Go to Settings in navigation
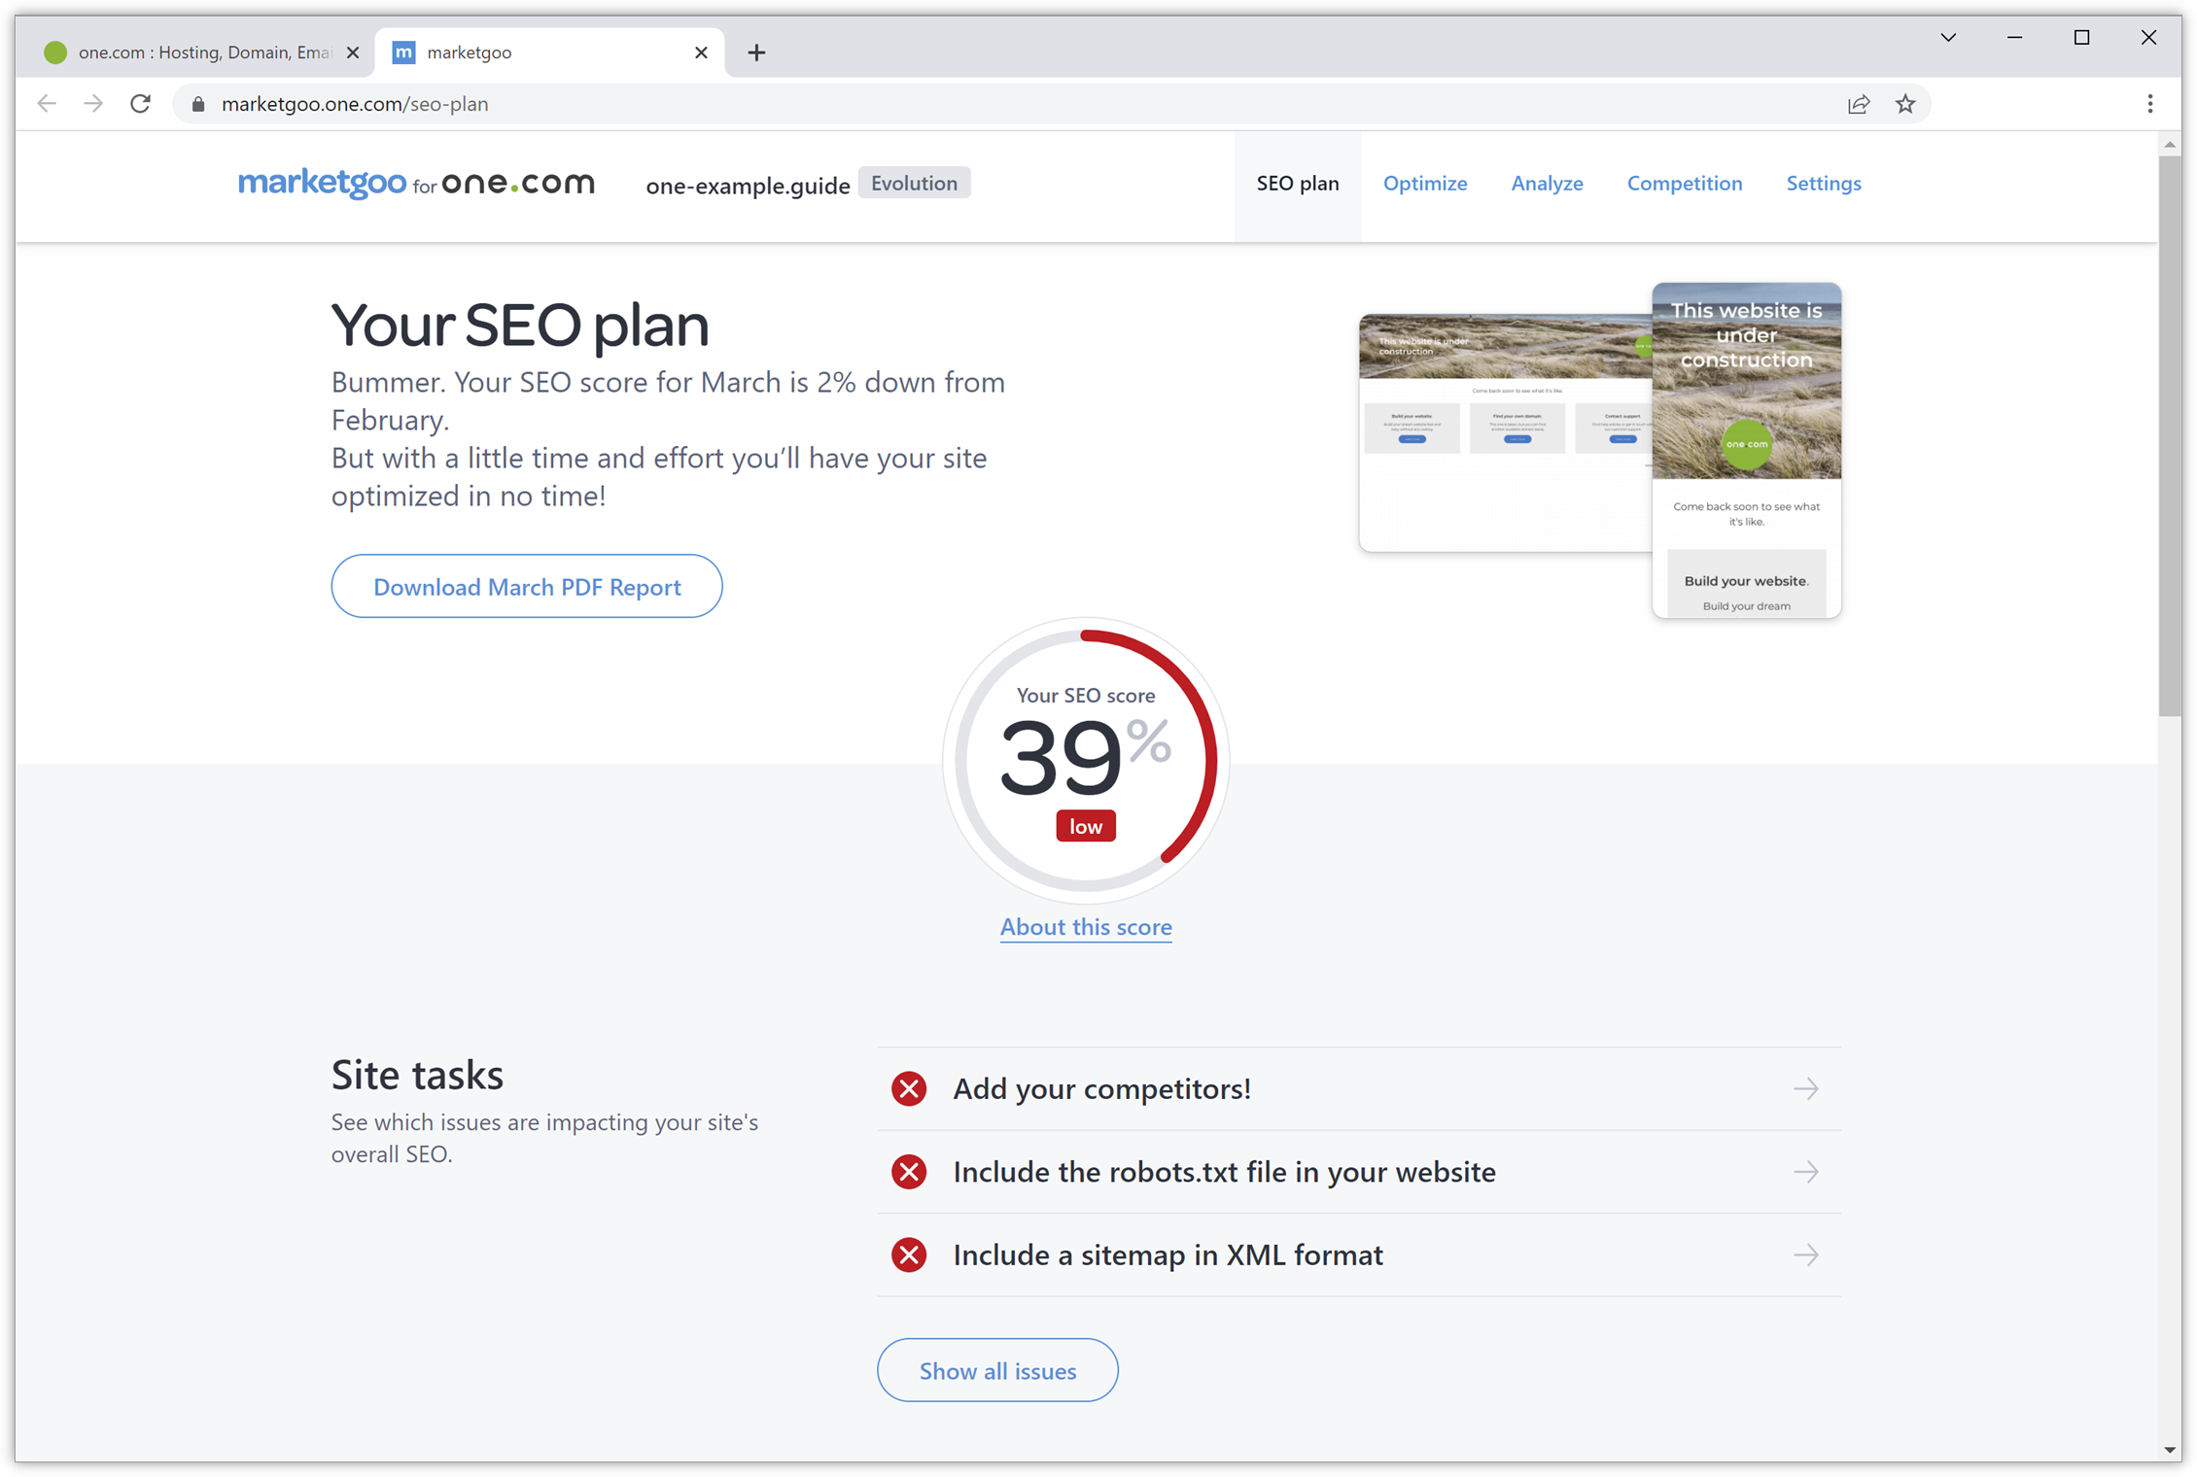Screen dimensions: 2197x1477 (x=1823, y=184)
